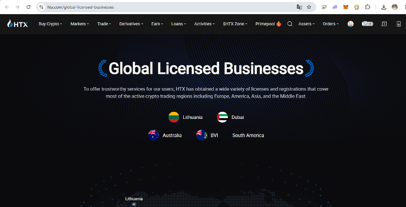Expand the Markets dropdown menu
This screenshot has width=406, height=207.
[80, 24]
